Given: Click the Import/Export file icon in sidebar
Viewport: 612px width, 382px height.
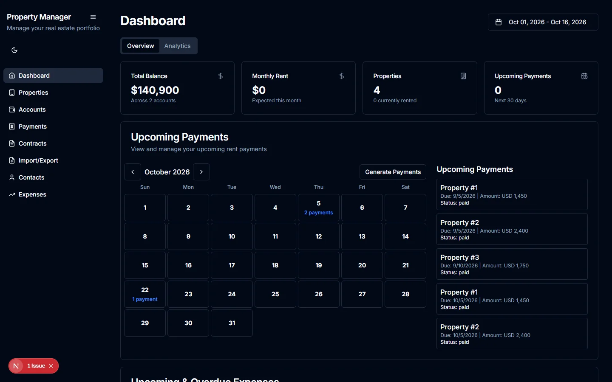Looking at the screenshot, I should pos(12,160).
